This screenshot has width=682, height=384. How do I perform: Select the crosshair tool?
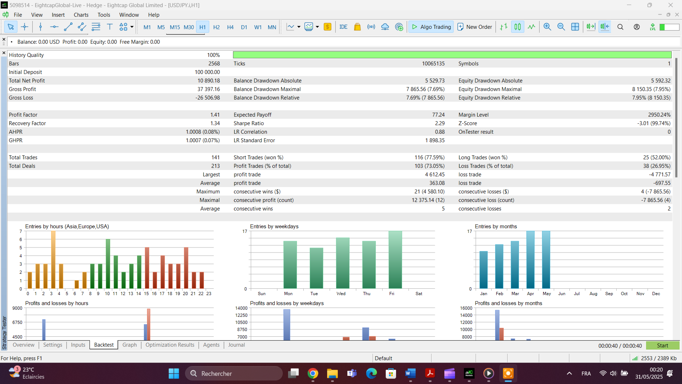point(25,27)
